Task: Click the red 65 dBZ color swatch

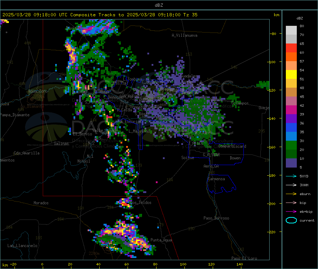Action: pos(291,48)
